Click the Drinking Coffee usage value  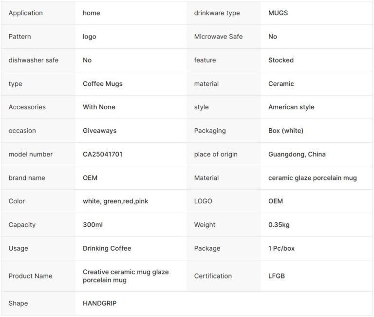click(x=107, y=248)
